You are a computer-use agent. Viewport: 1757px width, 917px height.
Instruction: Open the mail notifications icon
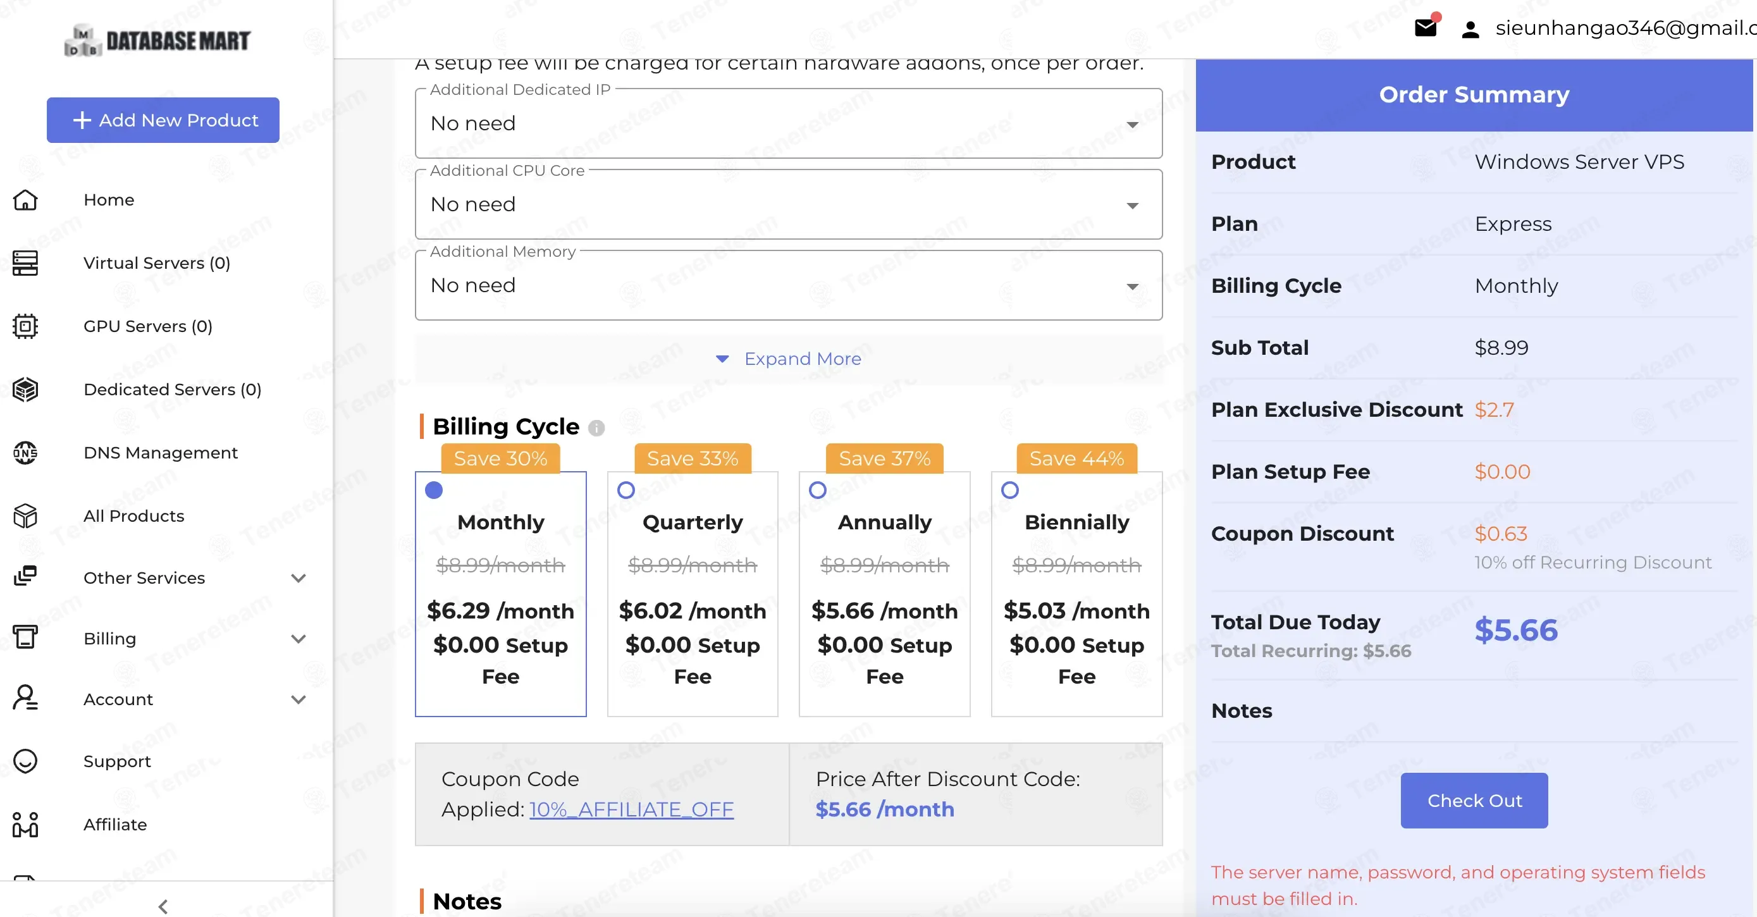(x=1425, y=28)
